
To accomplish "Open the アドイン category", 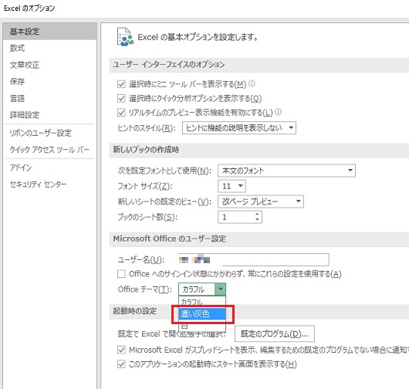I will (x=50, y=167).
